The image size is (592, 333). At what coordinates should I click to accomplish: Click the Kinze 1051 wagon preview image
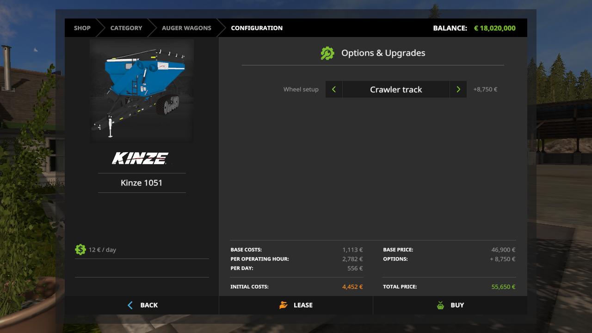point(142,91)
